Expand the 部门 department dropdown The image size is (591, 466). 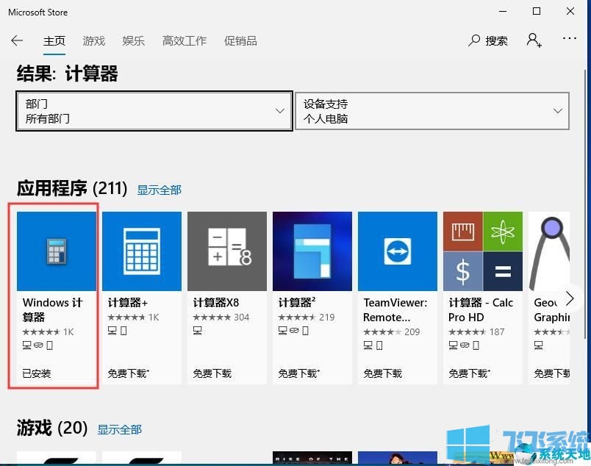pyautogui.click(x=154, y=111)
